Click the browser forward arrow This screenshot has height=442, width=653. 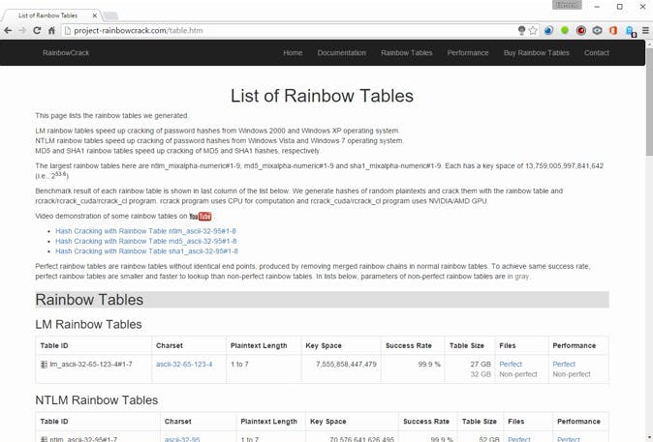[22, 30]
